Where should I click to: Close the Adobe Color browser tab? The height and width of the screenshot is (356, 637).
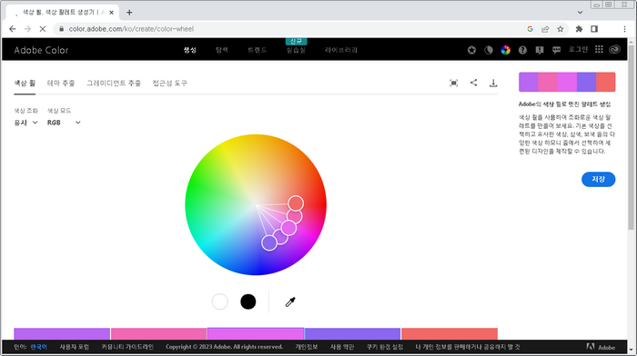[x=111, y=13]
